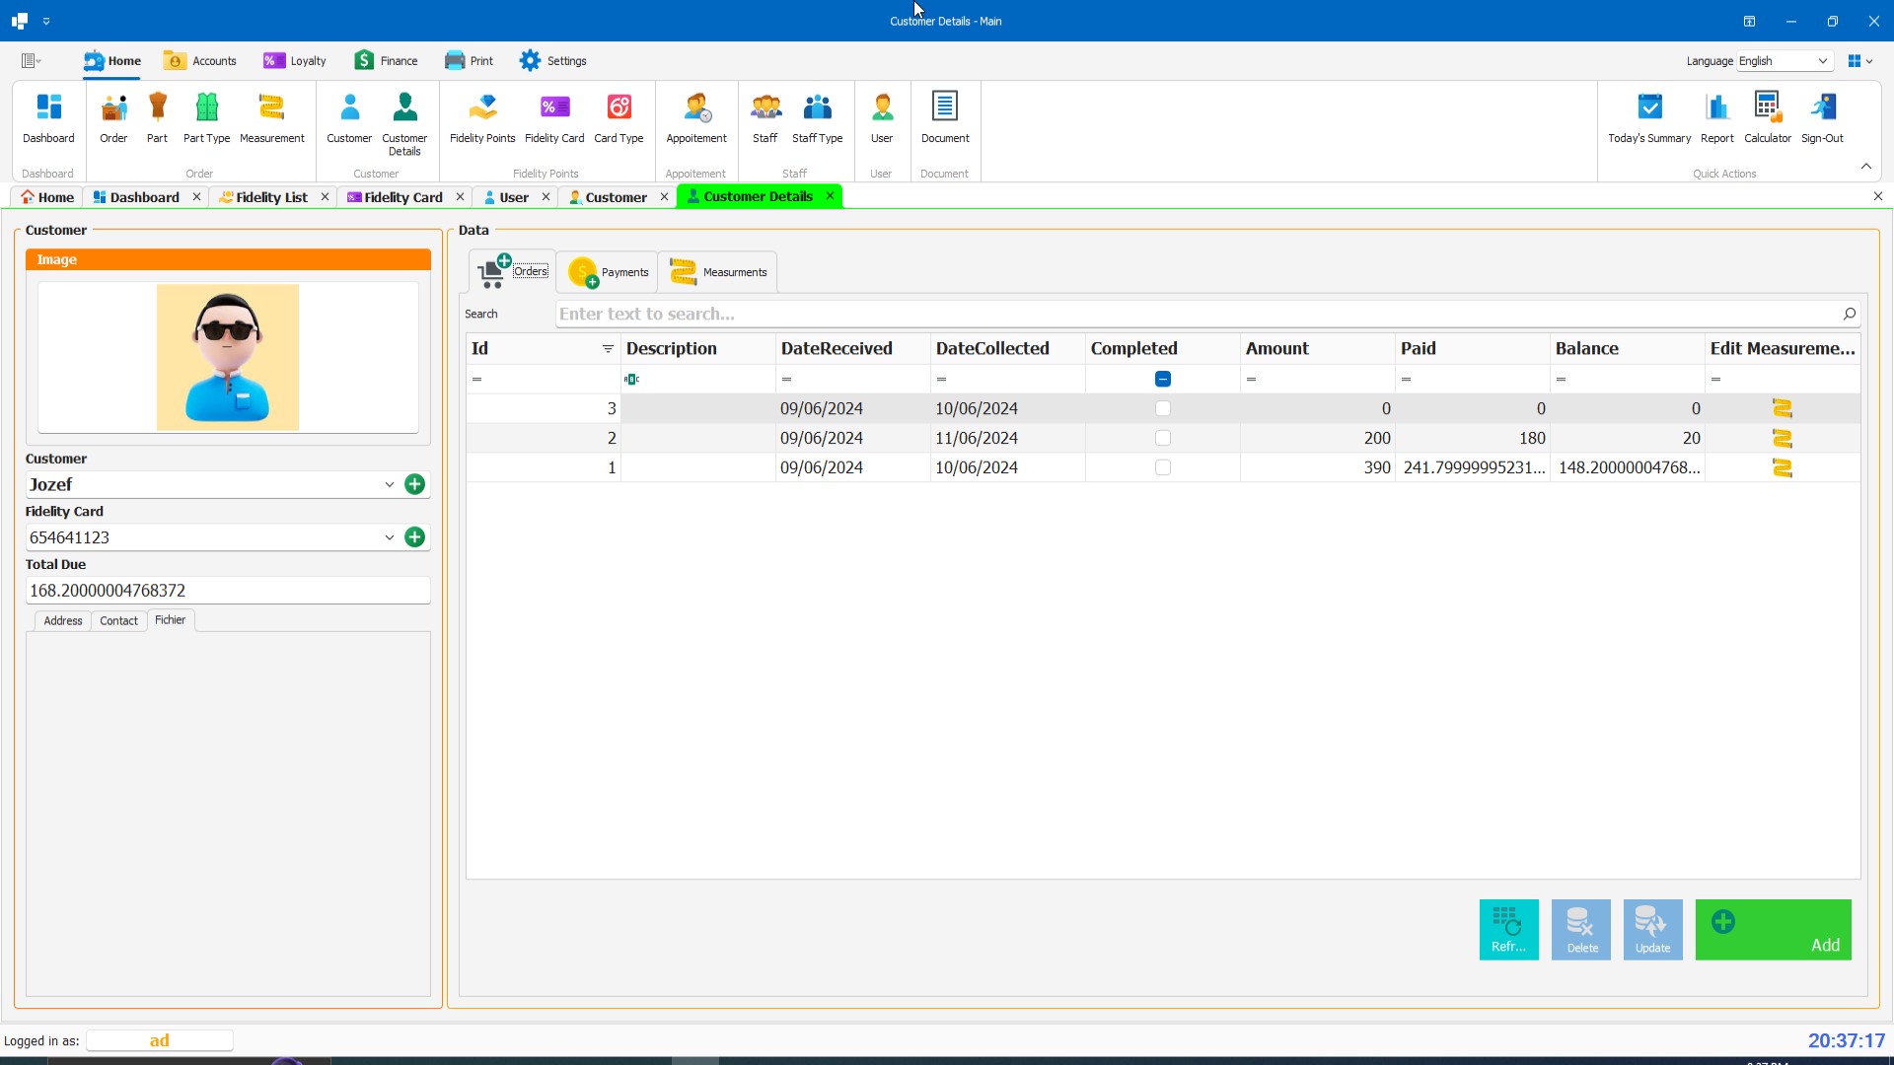Check Completed box for order 3
Screen dimensions: 1894x1065
[x=1162, y=408]
